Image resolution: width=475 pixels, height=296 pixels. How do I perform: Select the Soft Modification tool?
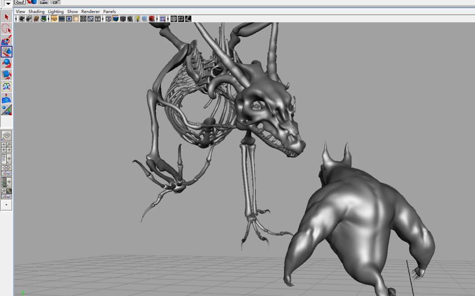pos(7,99)
